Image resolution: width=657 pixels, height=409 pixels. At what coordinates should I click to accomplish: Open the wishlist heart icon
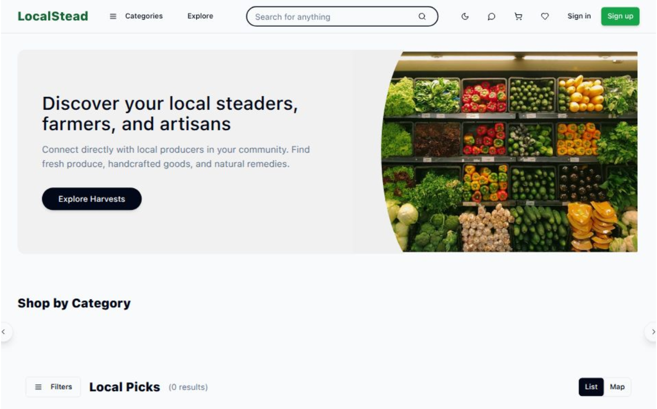pyautogui.click(x=545, y=16)
